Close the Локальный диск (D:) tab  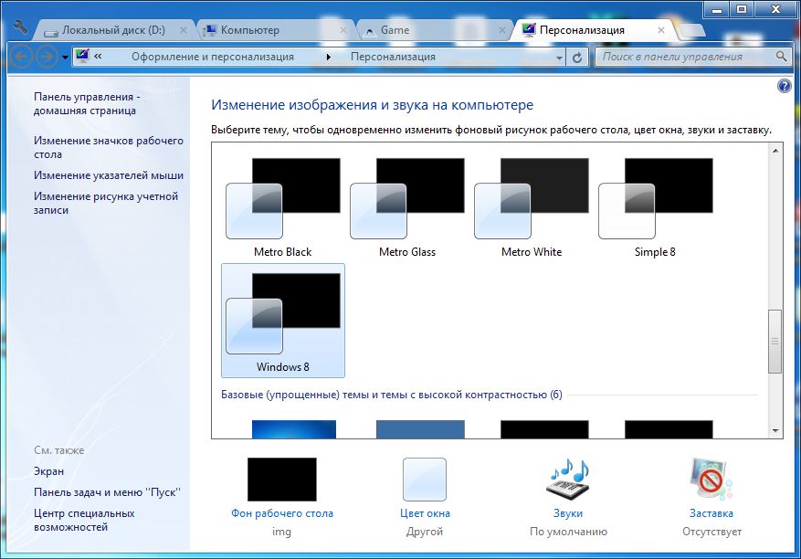tap(183, 31)
